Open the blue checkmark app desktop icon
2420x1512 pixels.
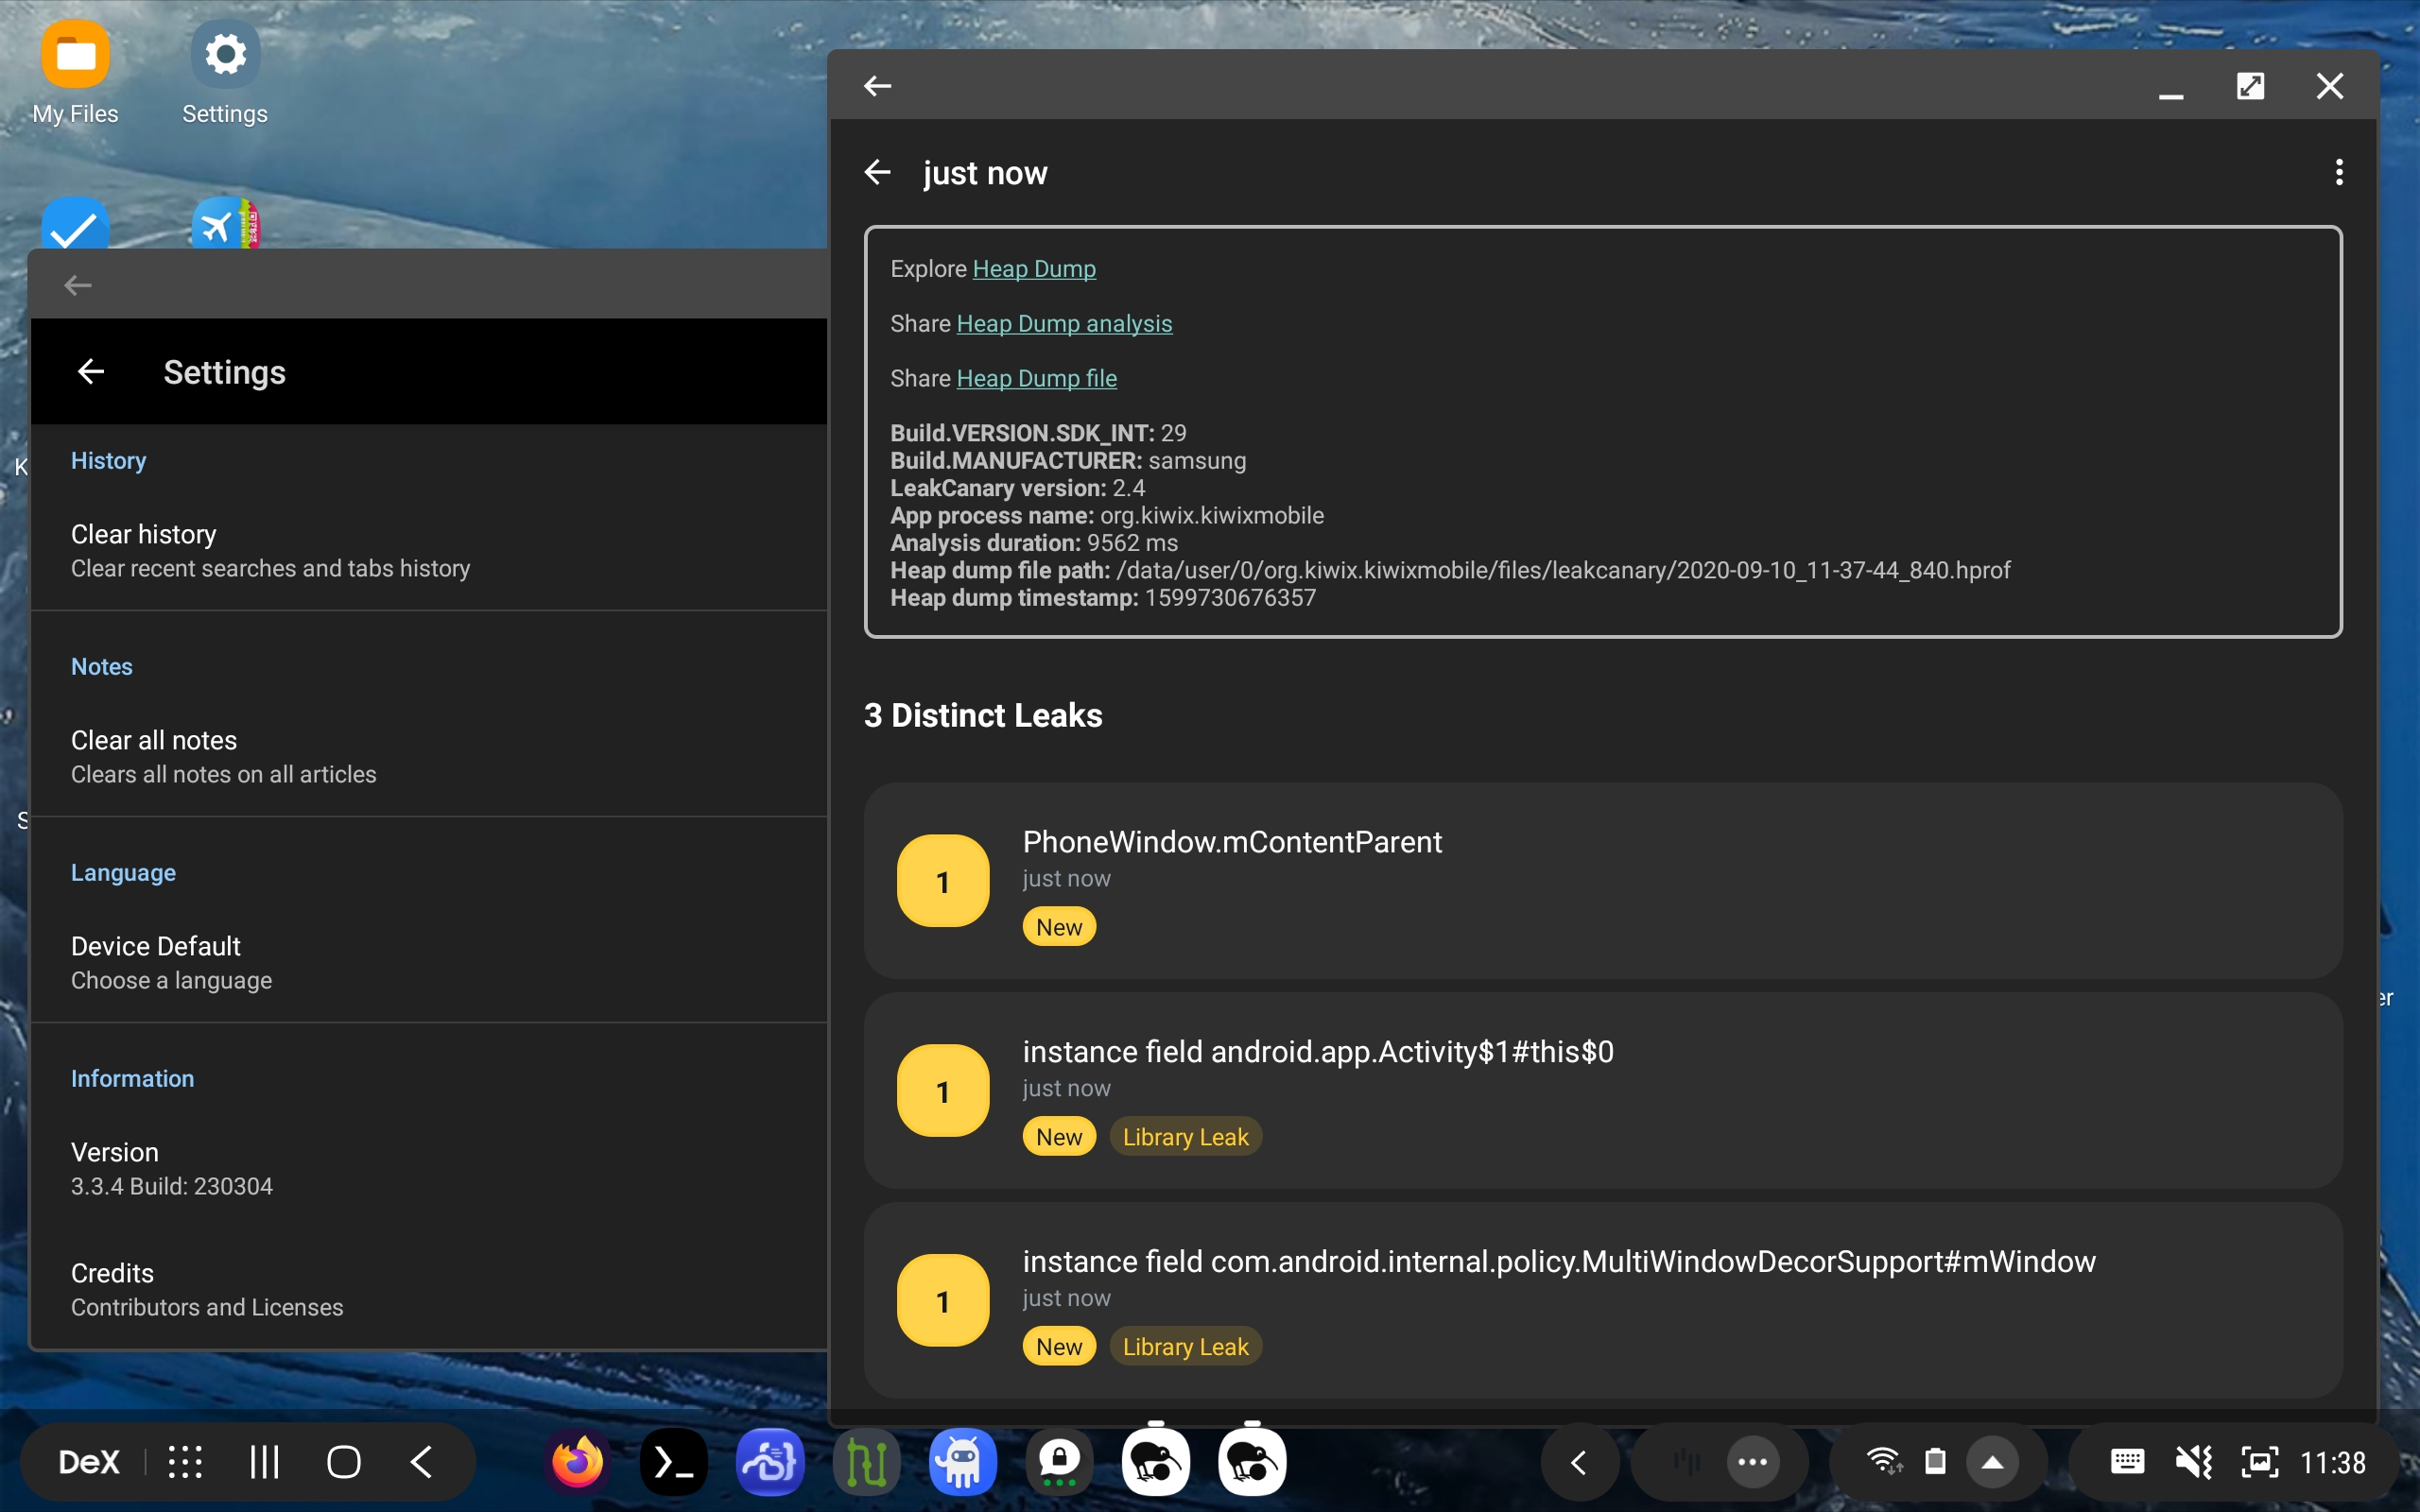point(75,223)
